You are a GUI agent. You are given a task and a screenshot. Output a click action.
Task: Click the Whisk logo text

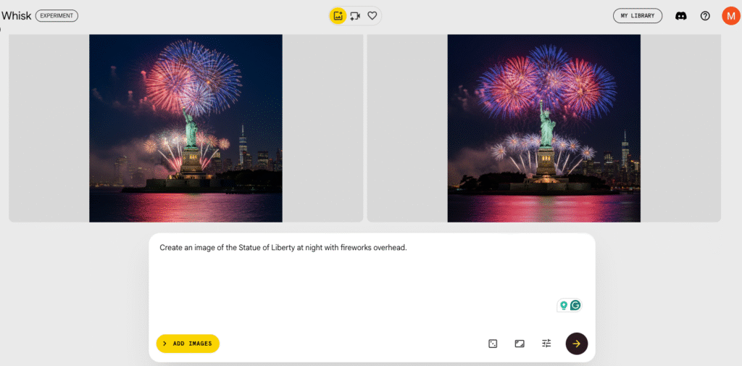(17, 16)
